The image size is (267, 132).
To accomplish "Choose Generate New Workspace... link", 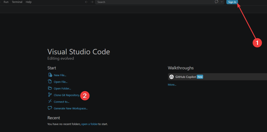I will tap(71, 108).
